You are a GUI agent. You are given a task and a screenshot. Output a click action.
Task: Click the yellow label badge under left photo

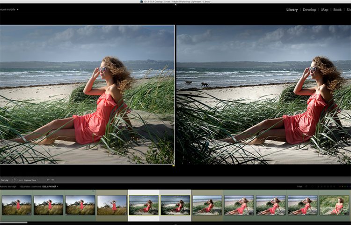[174, 165]
